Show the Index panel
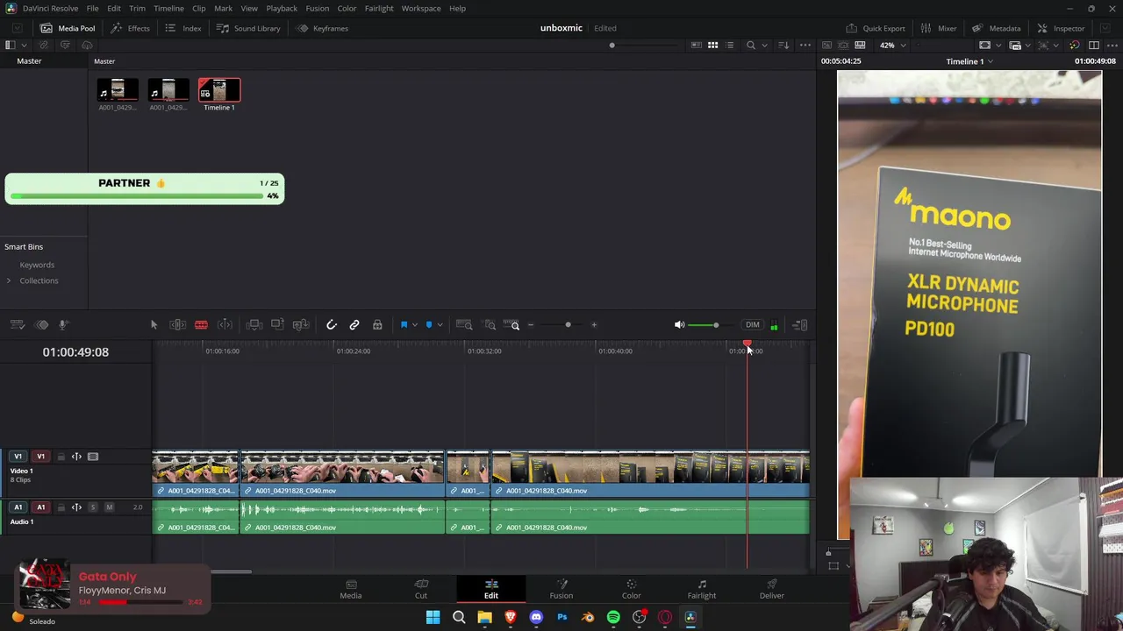Viewport: 1123px width, 631px height. coord(183,28)
